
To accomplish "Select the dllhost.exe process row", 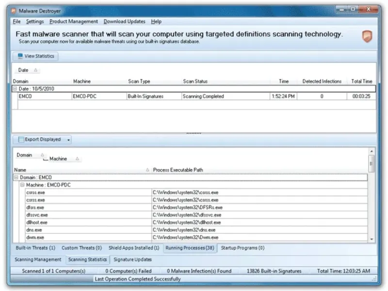I will pos(196,223).
